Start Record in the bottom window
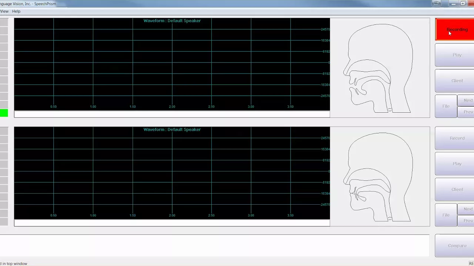 pos(455,138)
